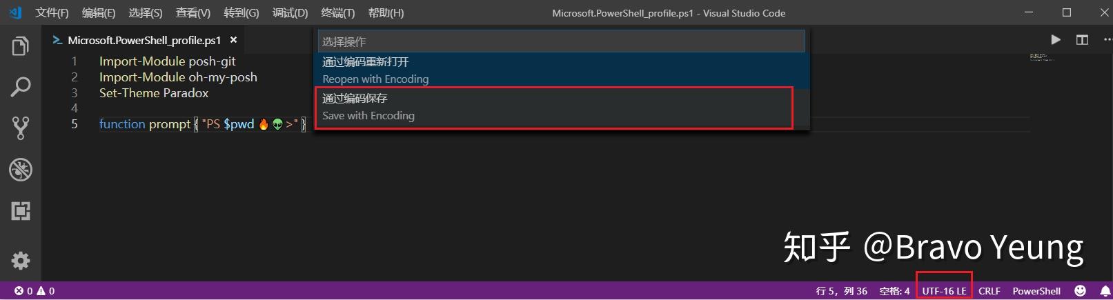The height and width of the screenshot is (300, 1113).
Task: Open the Source Control view icon
Action: 21,128
